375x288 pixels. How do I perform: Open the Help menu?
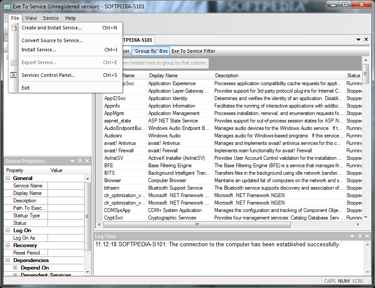tap(70, 18)
